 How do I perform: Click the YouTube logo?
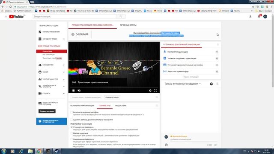16,16
